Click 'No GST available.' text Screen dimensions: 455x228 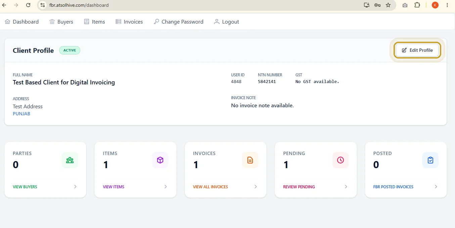coord(317,81)
